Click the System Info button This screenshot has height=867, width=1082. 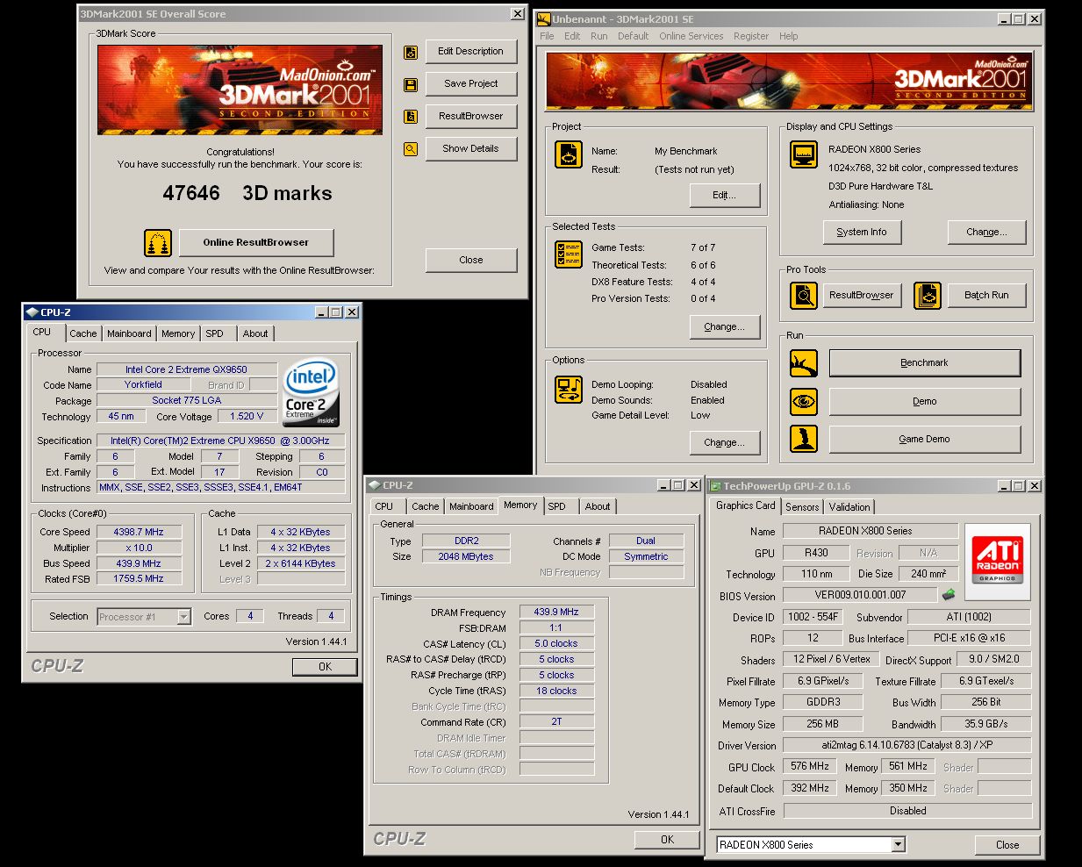coord(862,233)
